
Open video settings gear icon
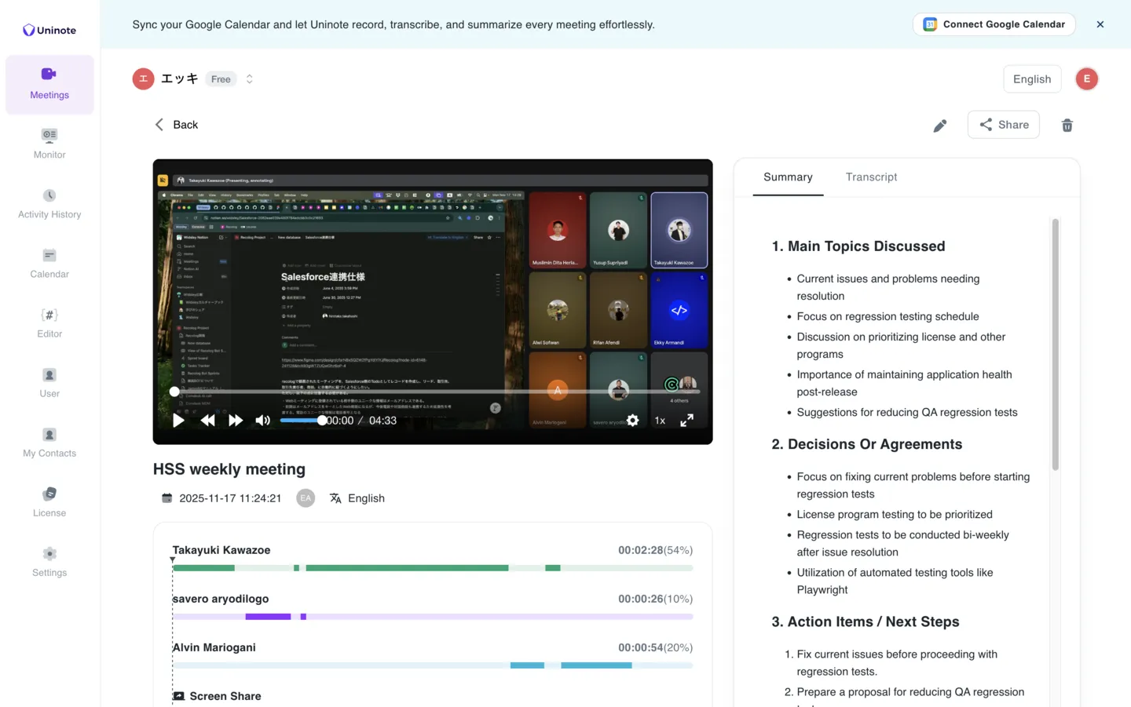[632, 421]
